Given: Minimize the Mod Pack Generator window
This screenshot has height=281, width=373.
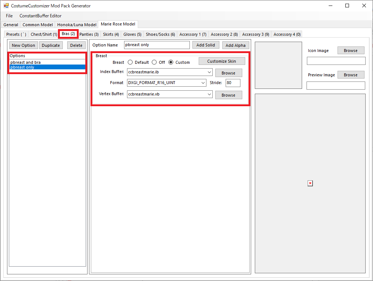Looking at the screenshot, I should [331, 6].
